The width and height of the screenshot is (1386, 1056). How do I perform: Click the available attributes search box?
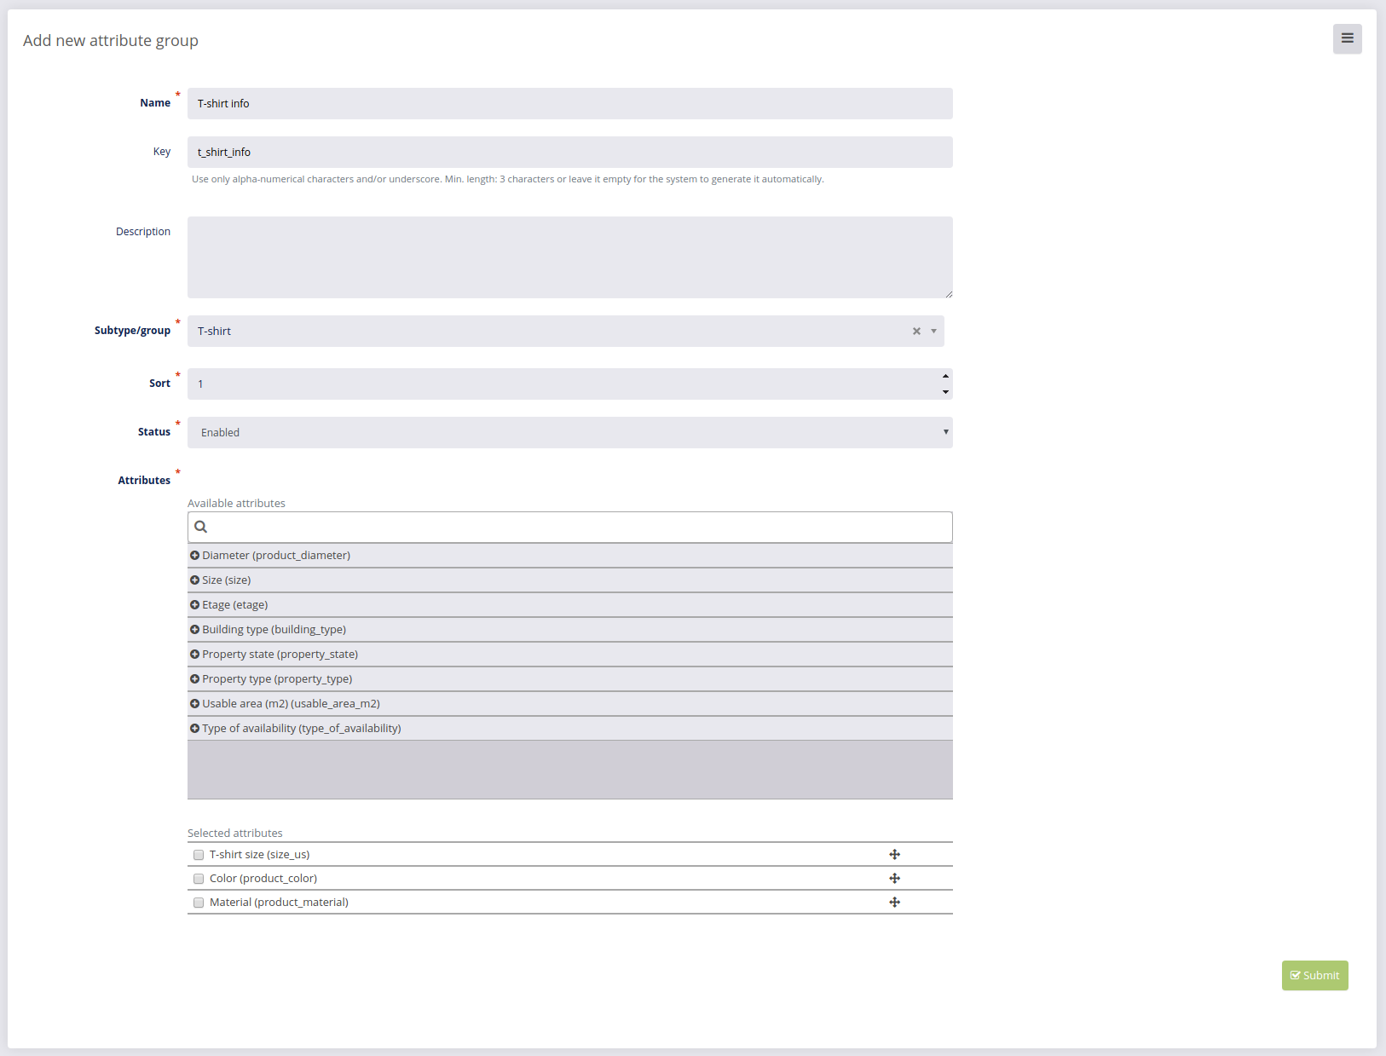pyautogui.click(x=569, y=527)
